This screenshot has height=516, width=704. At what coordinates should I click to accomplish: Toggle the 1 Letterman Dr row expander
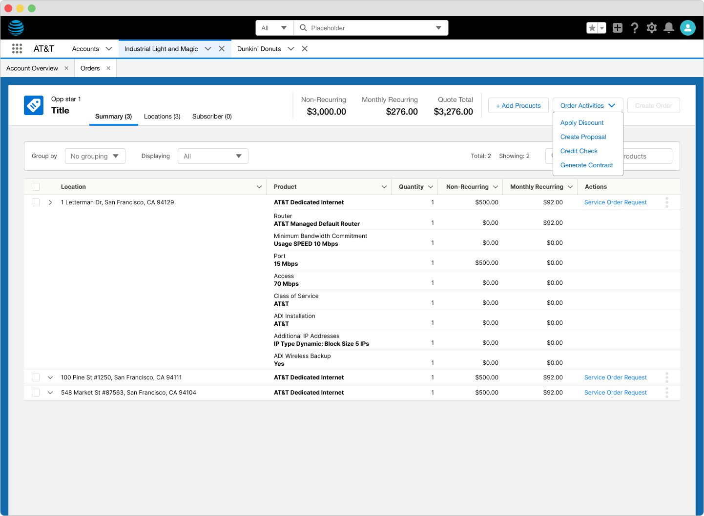[50, 202]
